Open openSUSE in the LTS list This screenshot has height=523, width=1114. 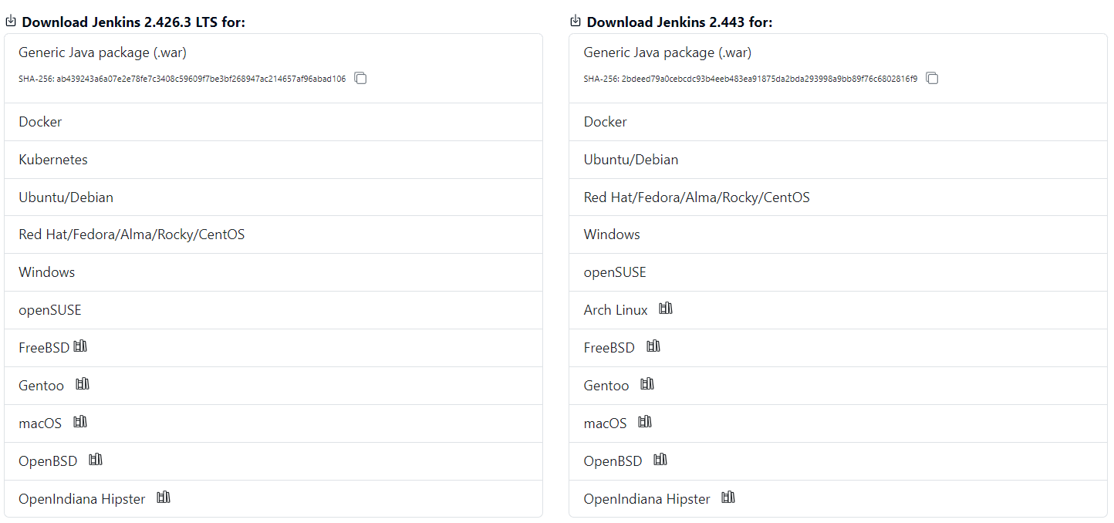click(x=49, y=310)
